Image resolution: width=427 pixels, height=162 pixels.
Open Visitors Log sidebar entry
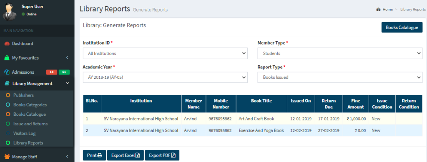tap(25, 133)
